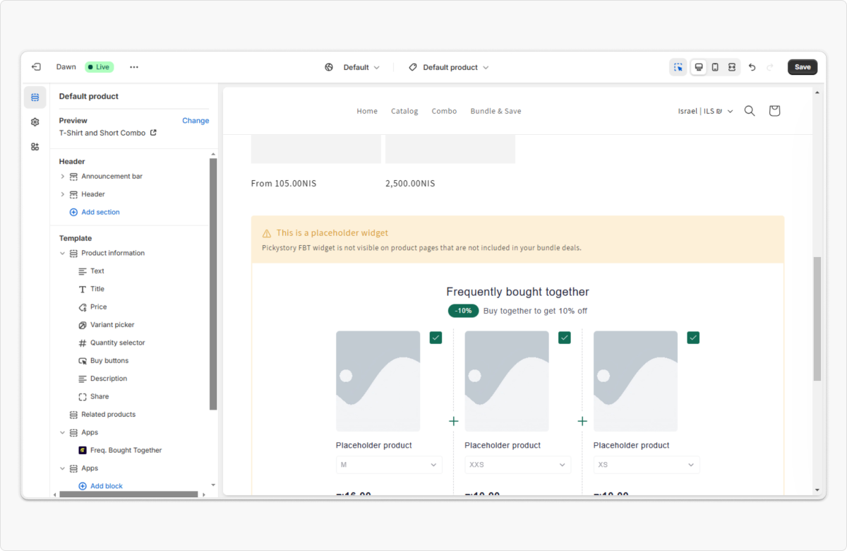847x551 pixels.
Task: Click the Save button
Action: click(x=803, y=67)
